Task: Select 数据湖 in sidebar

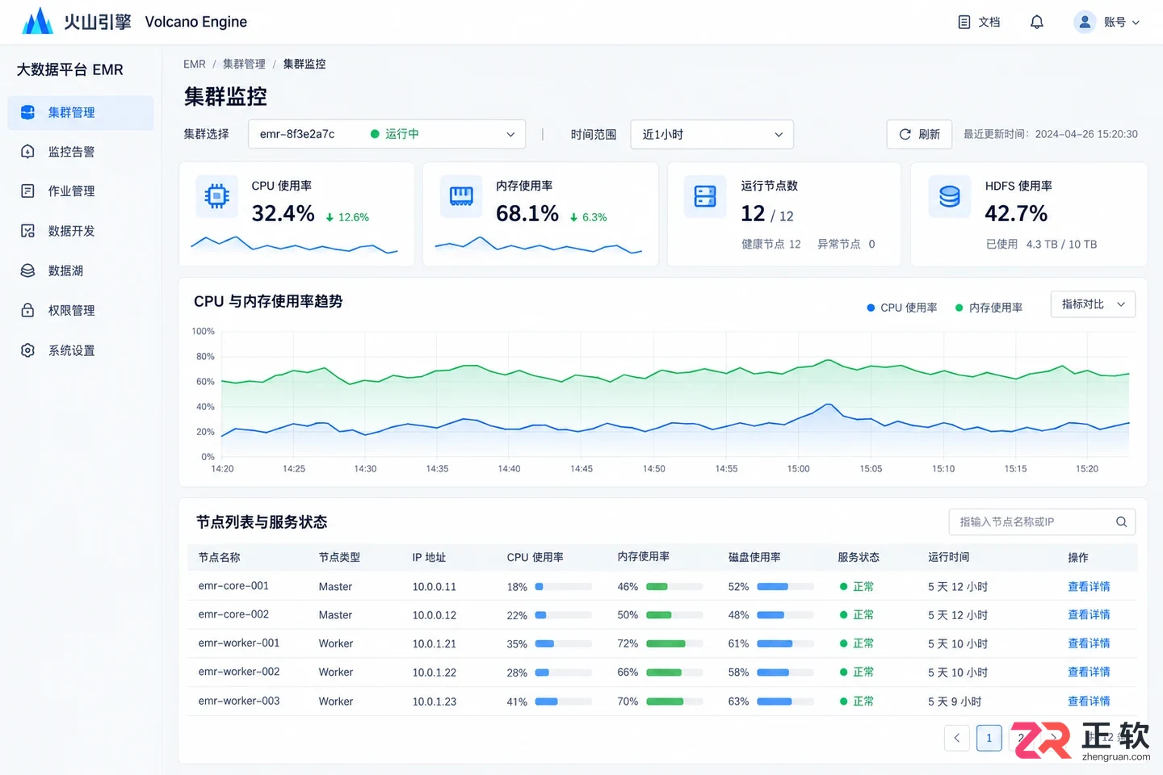Action: [81, 270]
